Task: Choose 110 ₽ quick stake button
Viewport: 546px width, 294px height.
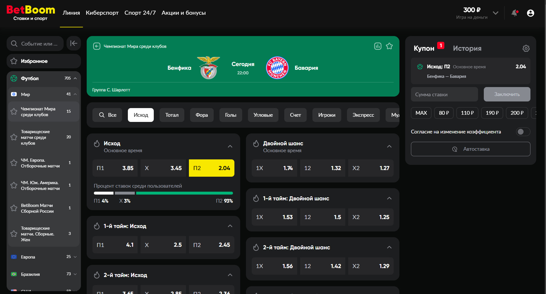Action: 467,113
